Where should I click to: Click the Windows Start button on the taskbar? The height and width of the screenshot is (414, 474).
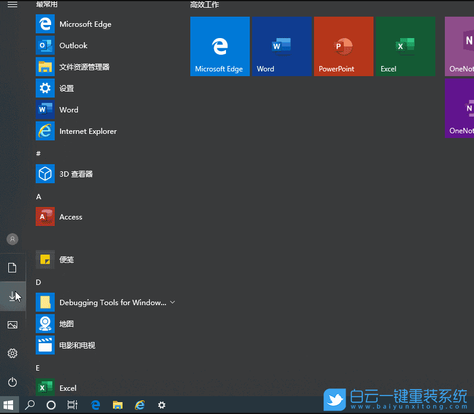point(9,405)
